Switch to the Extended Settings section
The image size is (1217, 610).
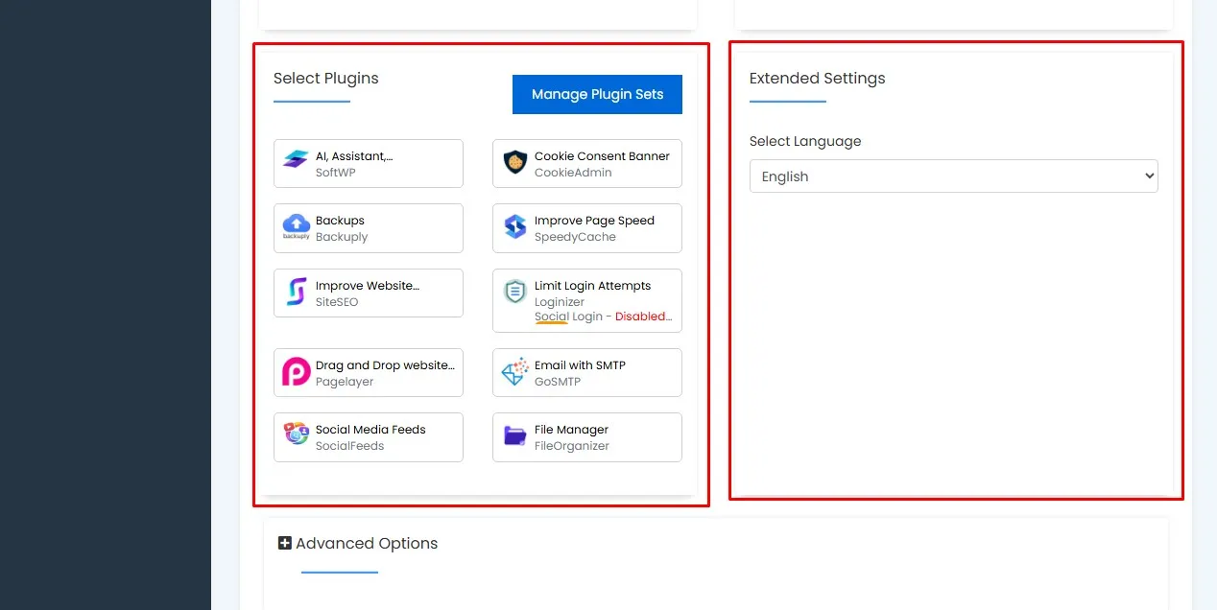pyautogui.click(x=817, y=79)
